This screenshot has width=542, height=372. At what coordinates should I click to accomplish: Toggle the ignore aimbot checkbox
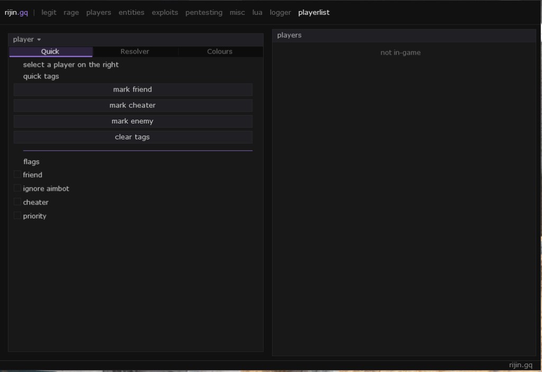pyautogui.click(x=17, y=188)
